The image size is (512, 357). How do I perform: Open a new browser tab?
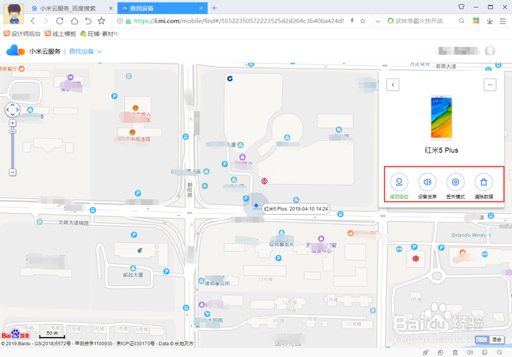(x=214, y=8)
